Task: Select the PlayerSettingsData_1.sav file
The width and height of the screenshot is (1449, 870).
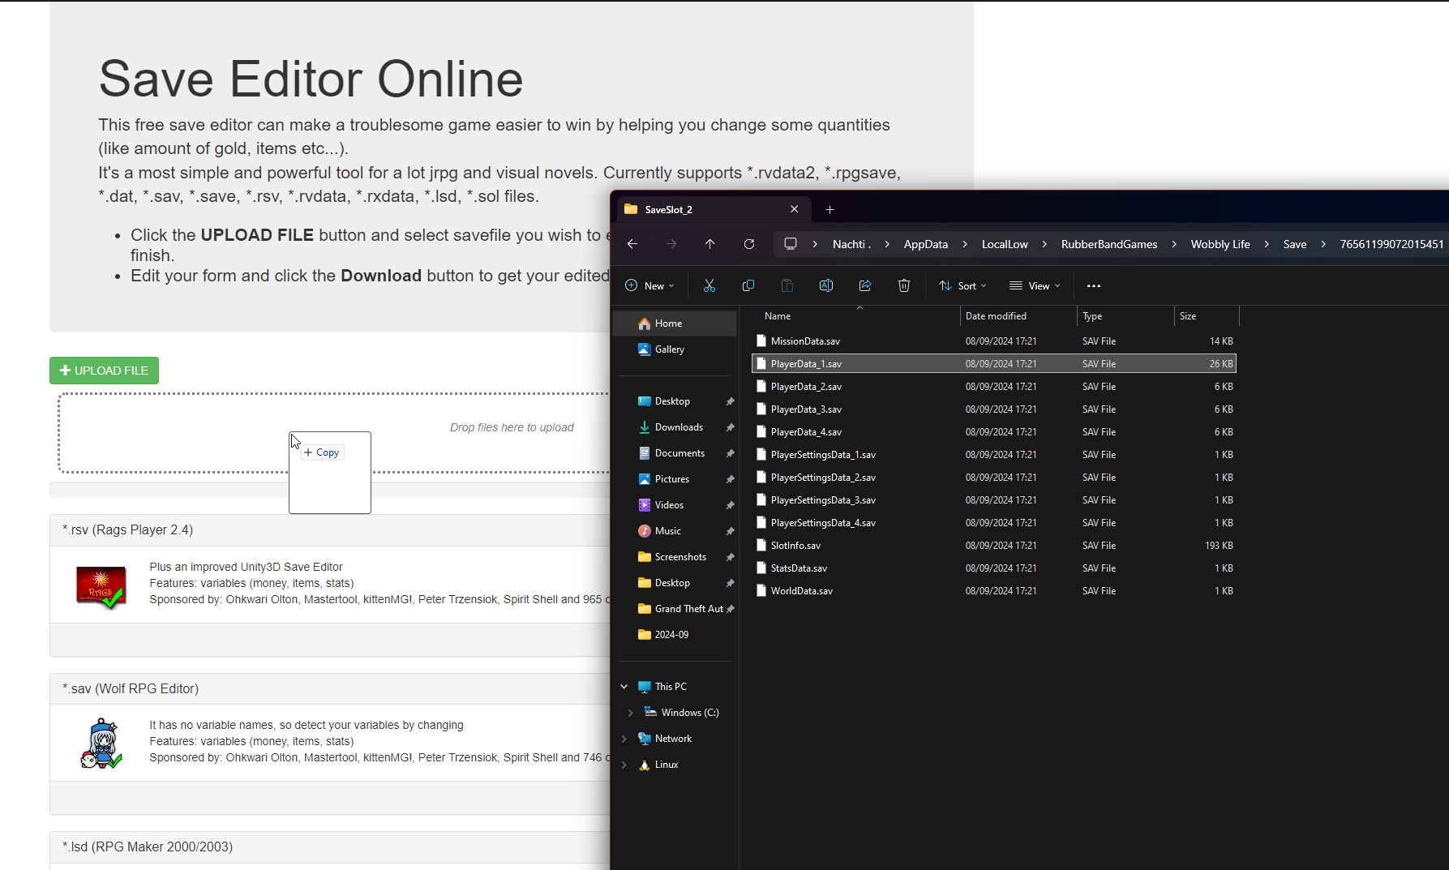Action: coord(994,455)
